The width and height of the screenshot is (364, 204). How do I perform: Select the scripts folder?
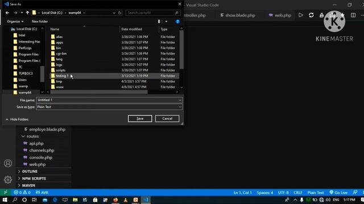tap(61, 70)
